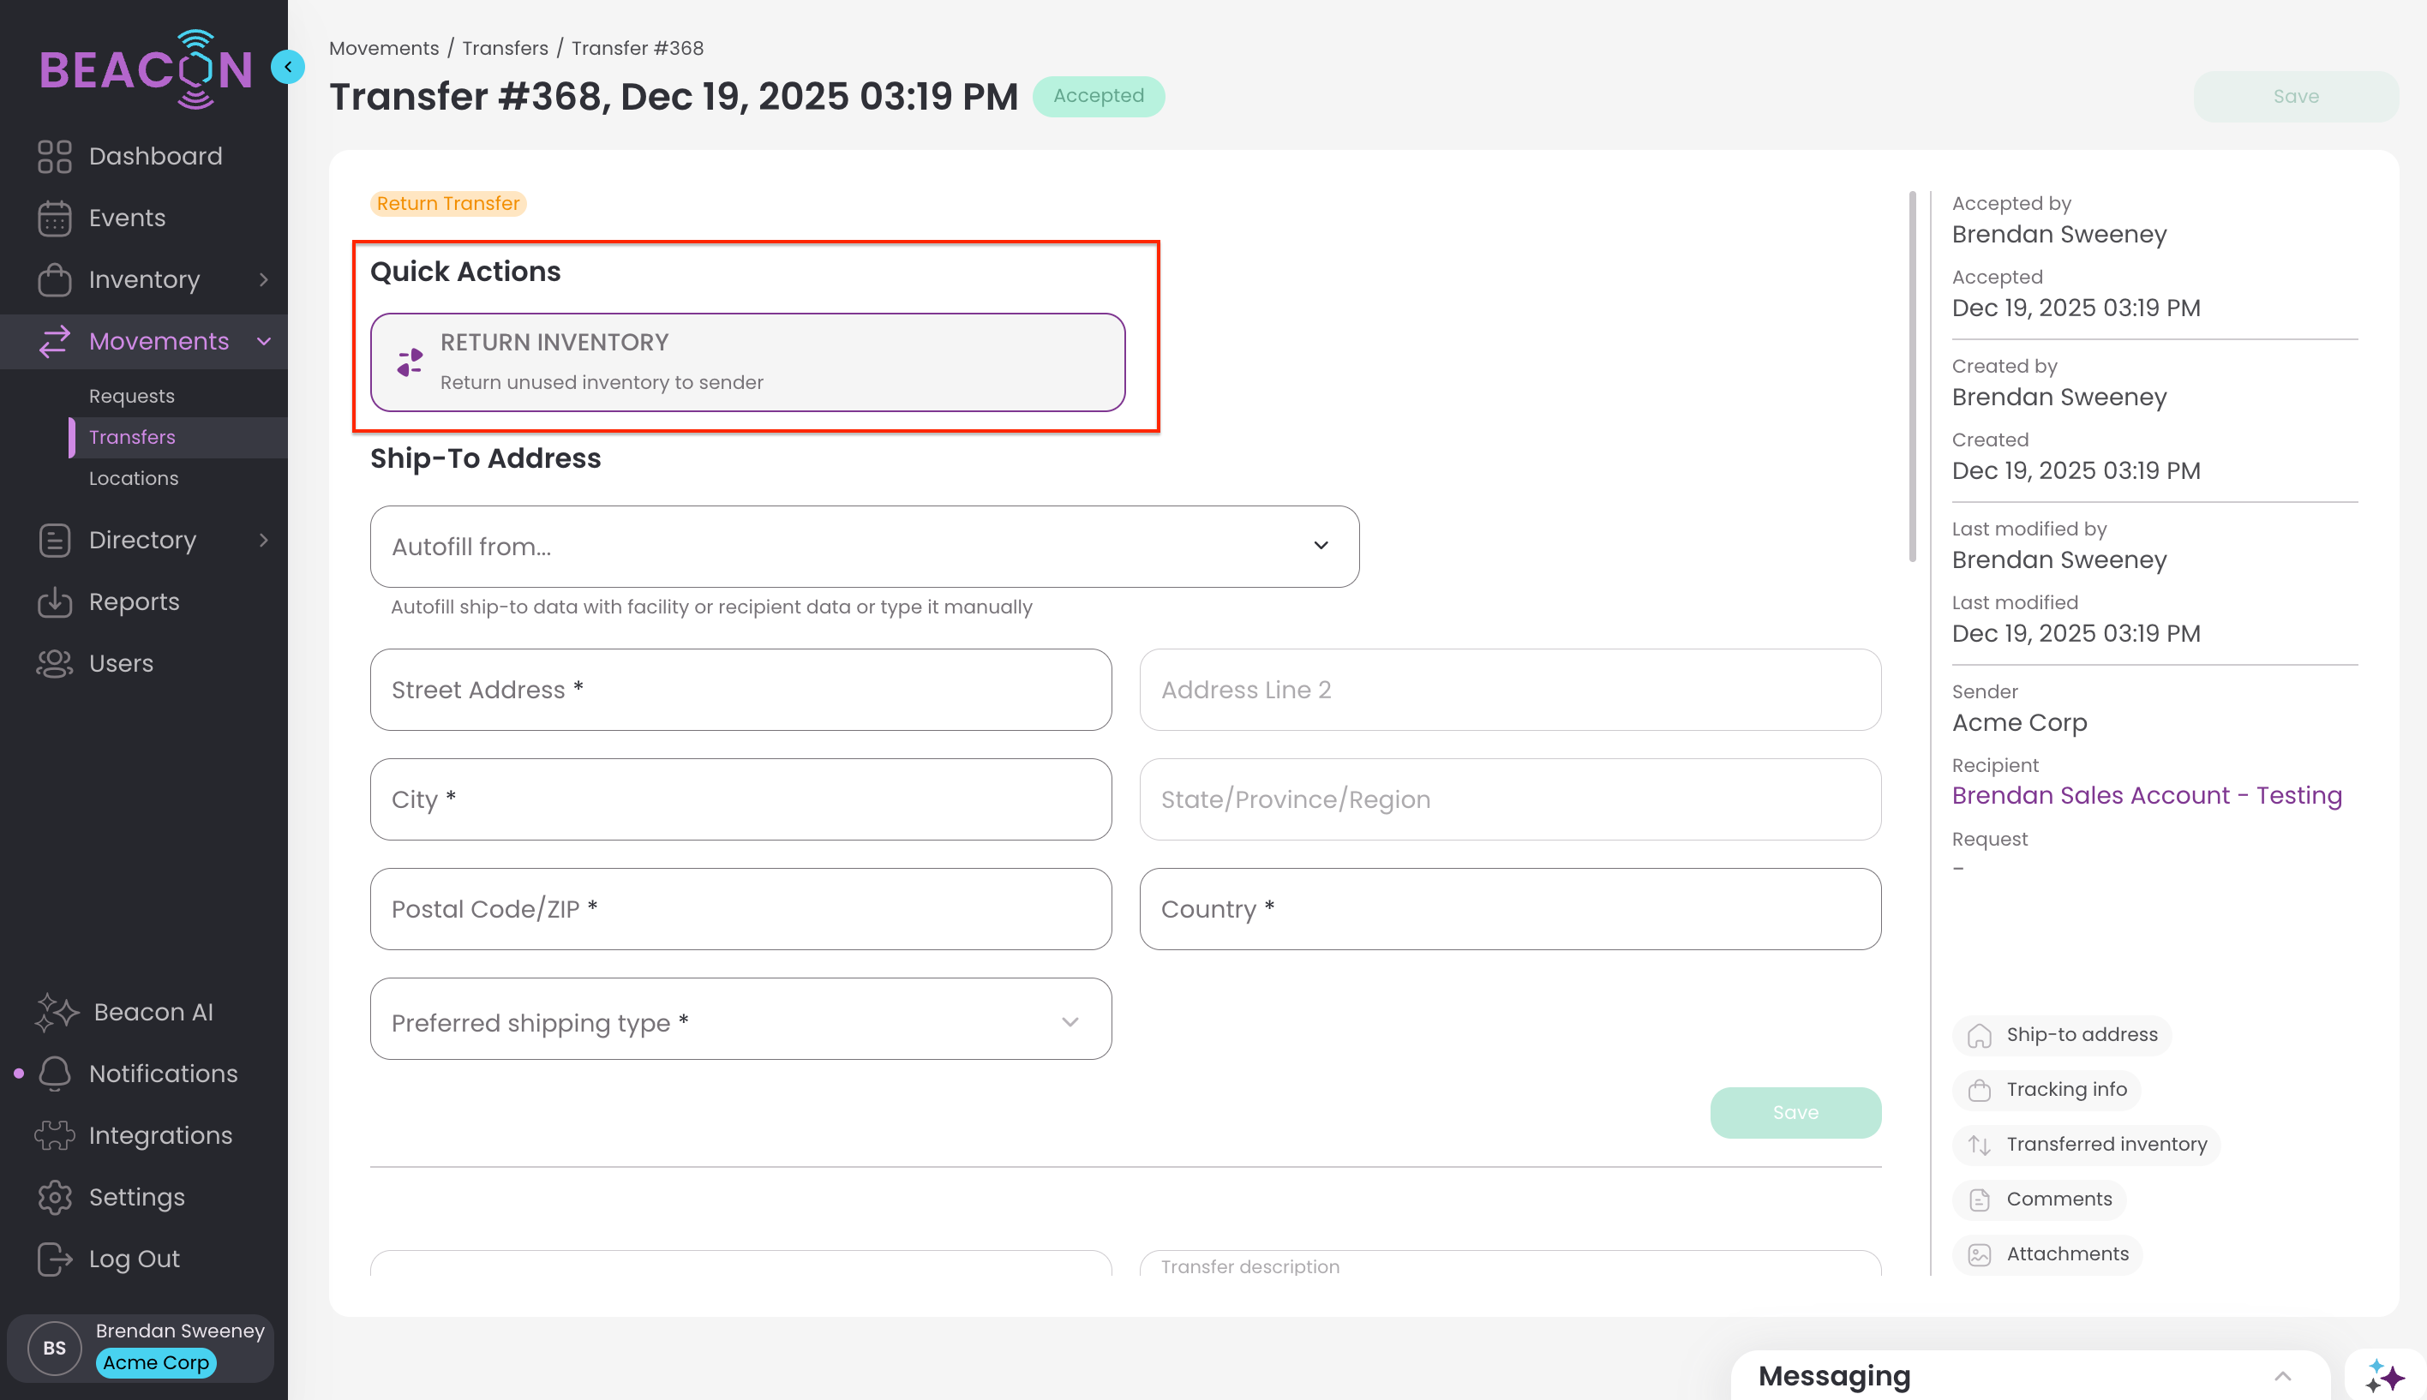The image size is (2427, 1400).
Task: Open Beacon AI sparkle icon in sidebar
Action: tap(57, 1013)
